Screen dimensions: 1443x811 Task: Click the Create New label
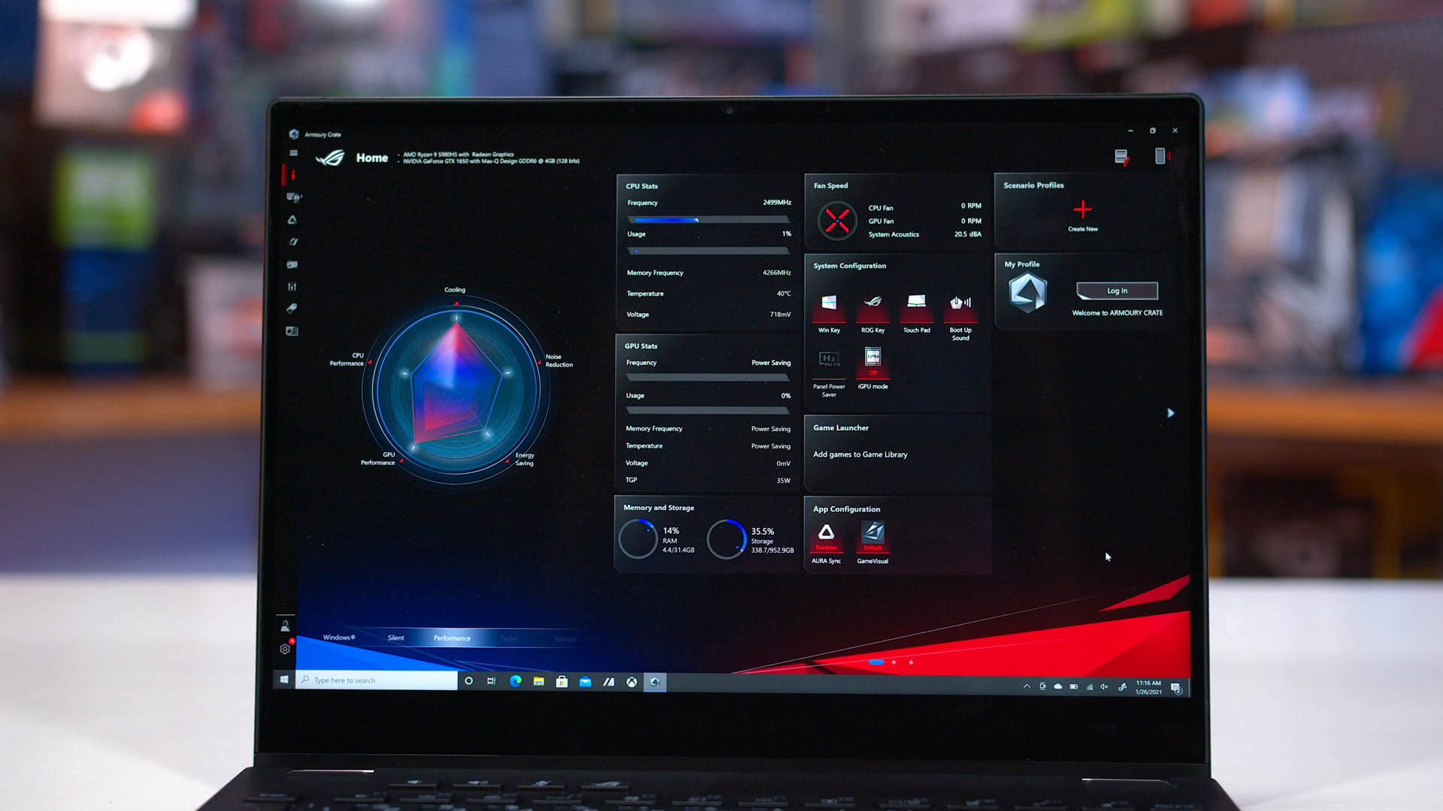click(x=1082, y=229)
